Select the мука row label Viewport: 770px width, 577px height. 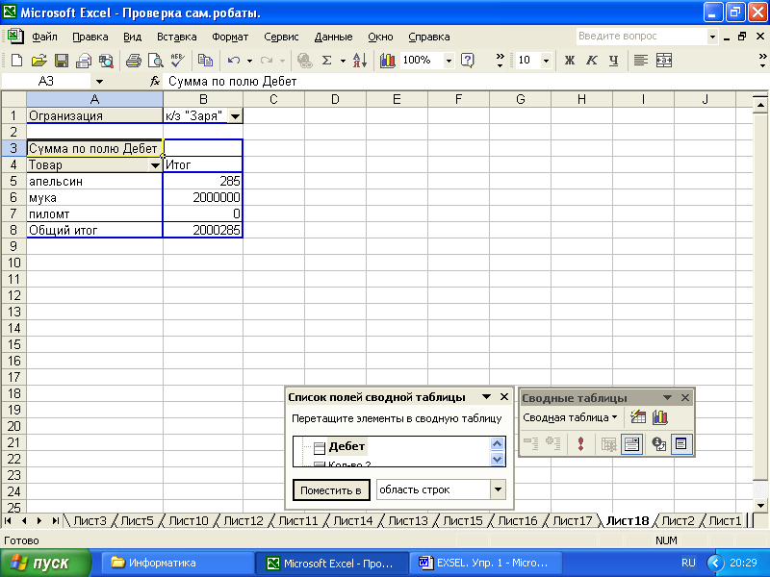coord(94,198)
